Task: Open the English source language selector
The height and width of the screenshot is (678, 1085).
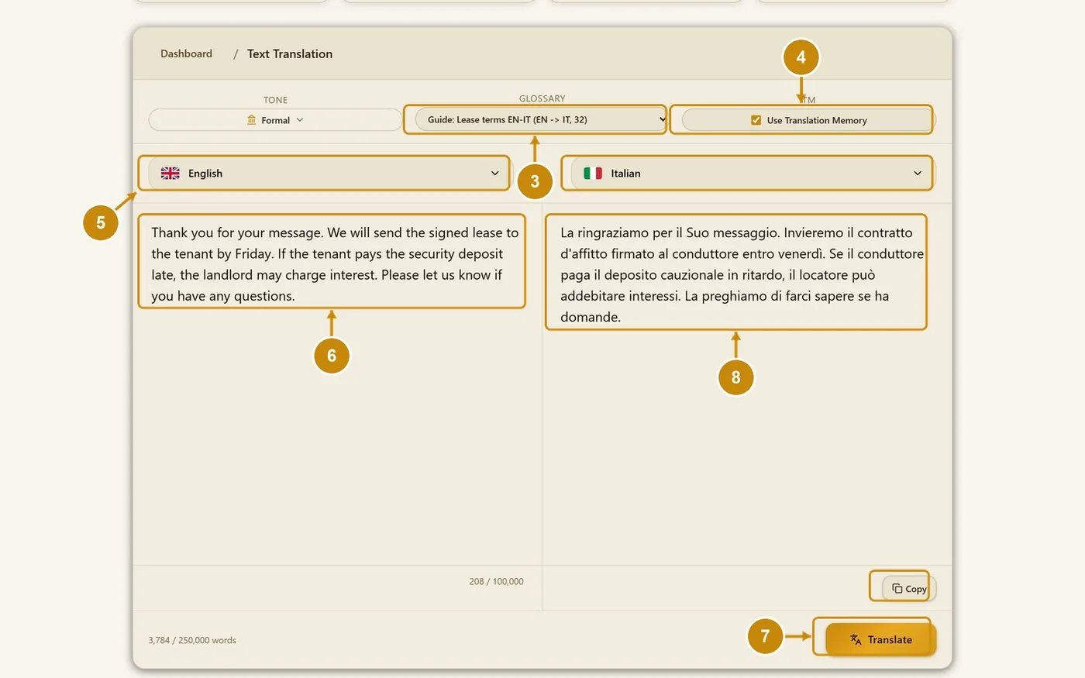Action: pos(329,174)
